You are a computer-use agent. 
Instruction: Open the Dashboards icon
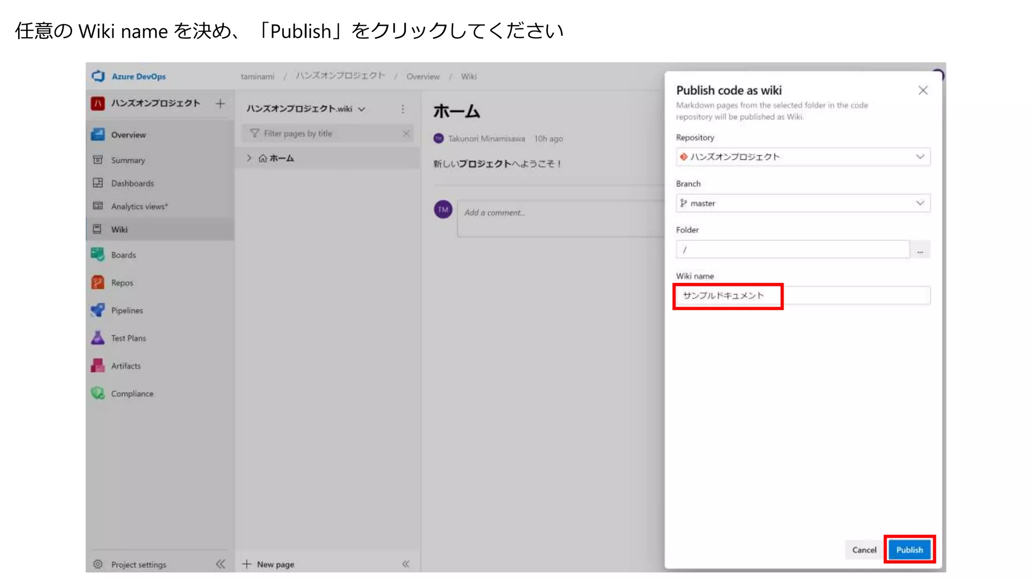(x=98, y=183)
